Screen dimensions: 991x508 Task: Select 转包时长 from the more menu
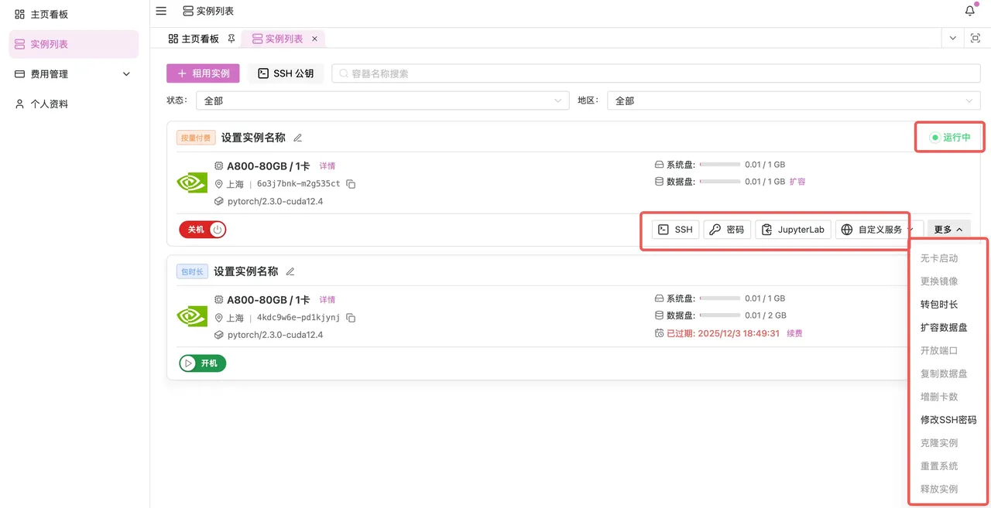click(938, 305)
